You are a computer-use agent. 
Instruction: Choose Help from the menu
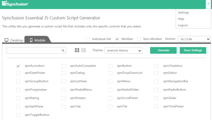coord(181,19)
